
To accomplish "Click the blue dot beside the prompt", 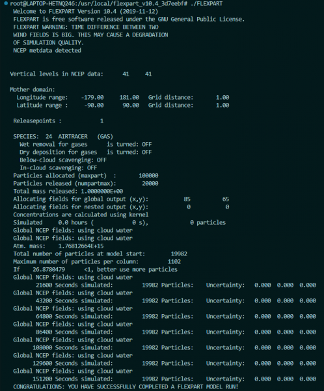I will tap(6, 3).
